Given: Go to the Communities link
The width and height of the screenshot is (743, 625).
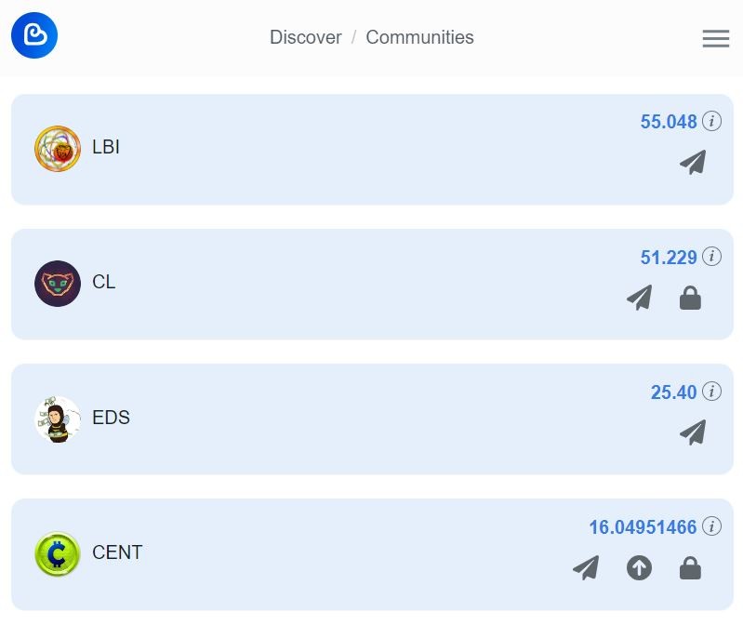Looking at the screenshot, I should click(419, 37).
